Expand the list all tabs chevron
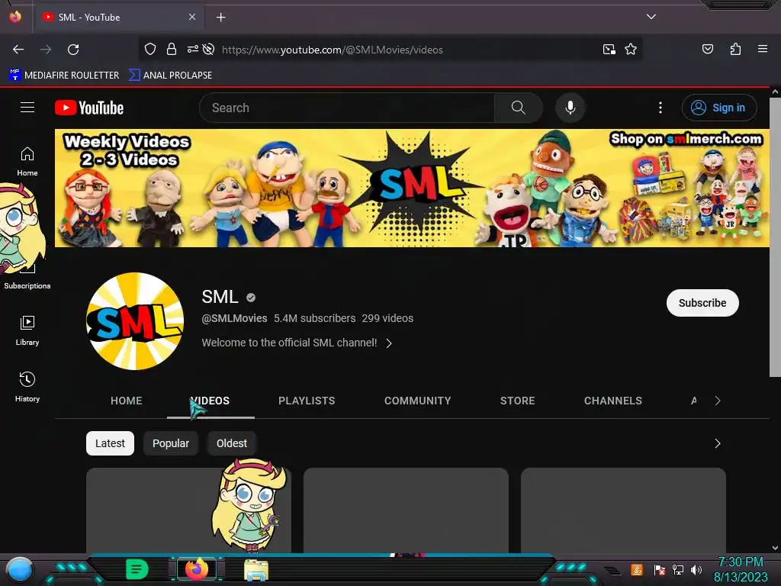 tap(651, 17)
